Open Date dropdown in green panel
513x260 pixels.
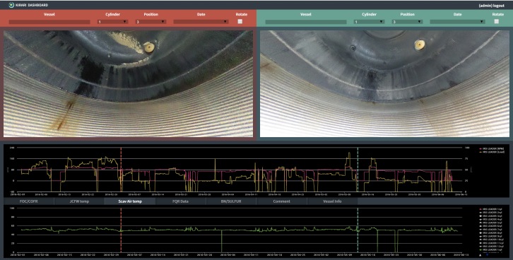tap(457, 22)
